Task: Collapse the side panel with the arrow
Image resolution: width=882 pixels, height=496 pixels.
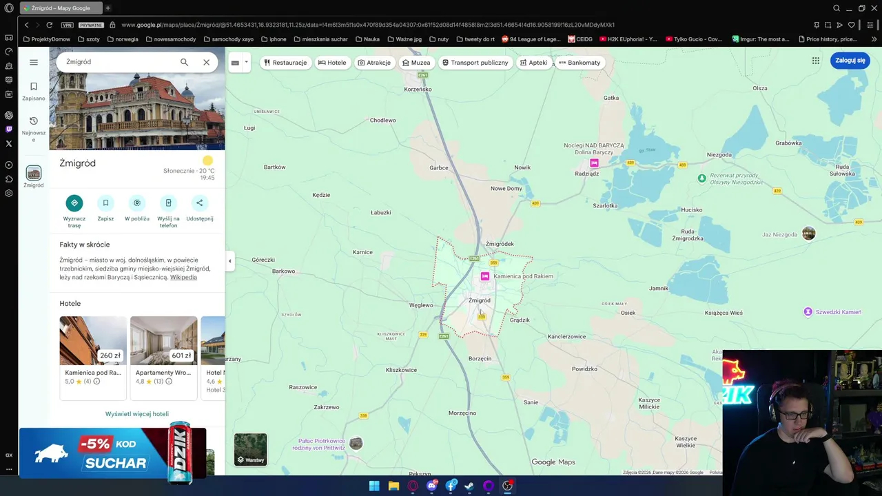Action: (230, 261)
